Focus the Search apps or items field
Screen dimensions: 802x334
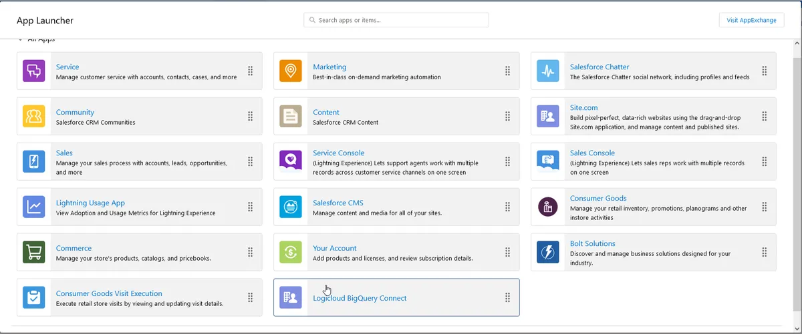tap(396, 20)
